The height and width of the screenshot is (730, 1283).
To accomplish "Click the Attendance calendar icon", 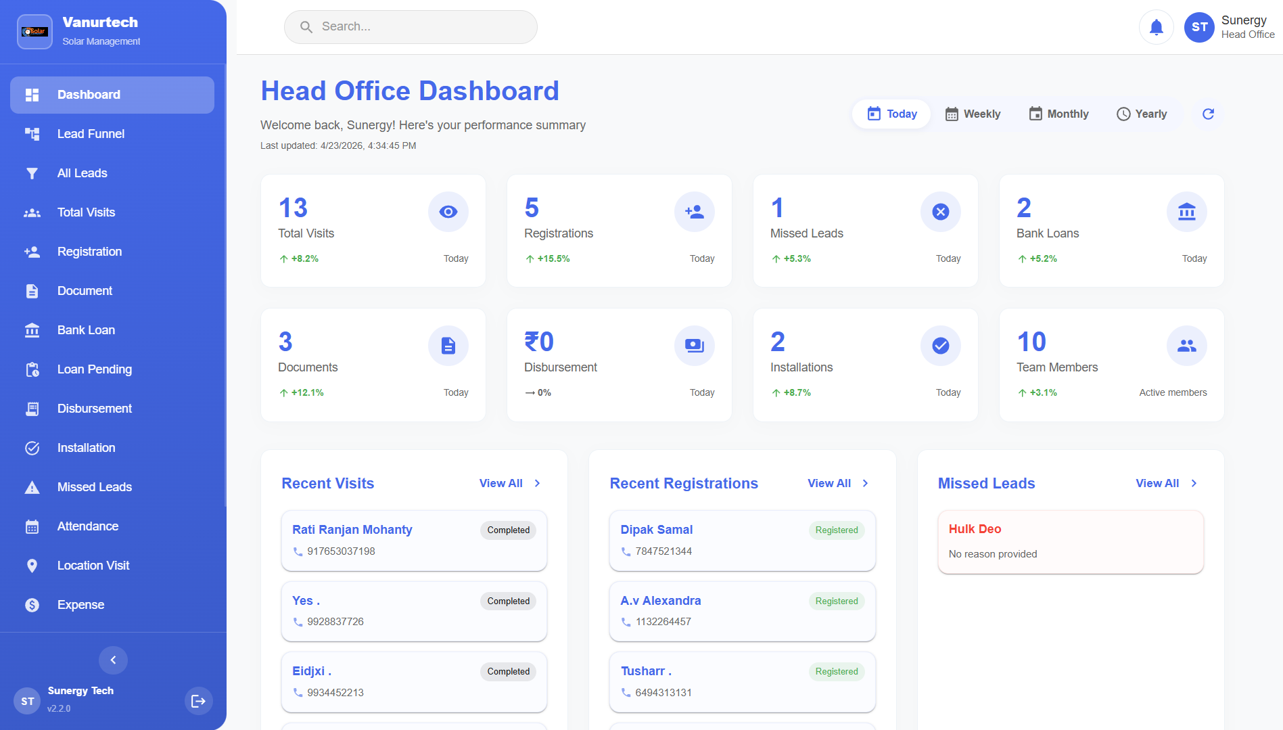I will [x=32, y=526].
